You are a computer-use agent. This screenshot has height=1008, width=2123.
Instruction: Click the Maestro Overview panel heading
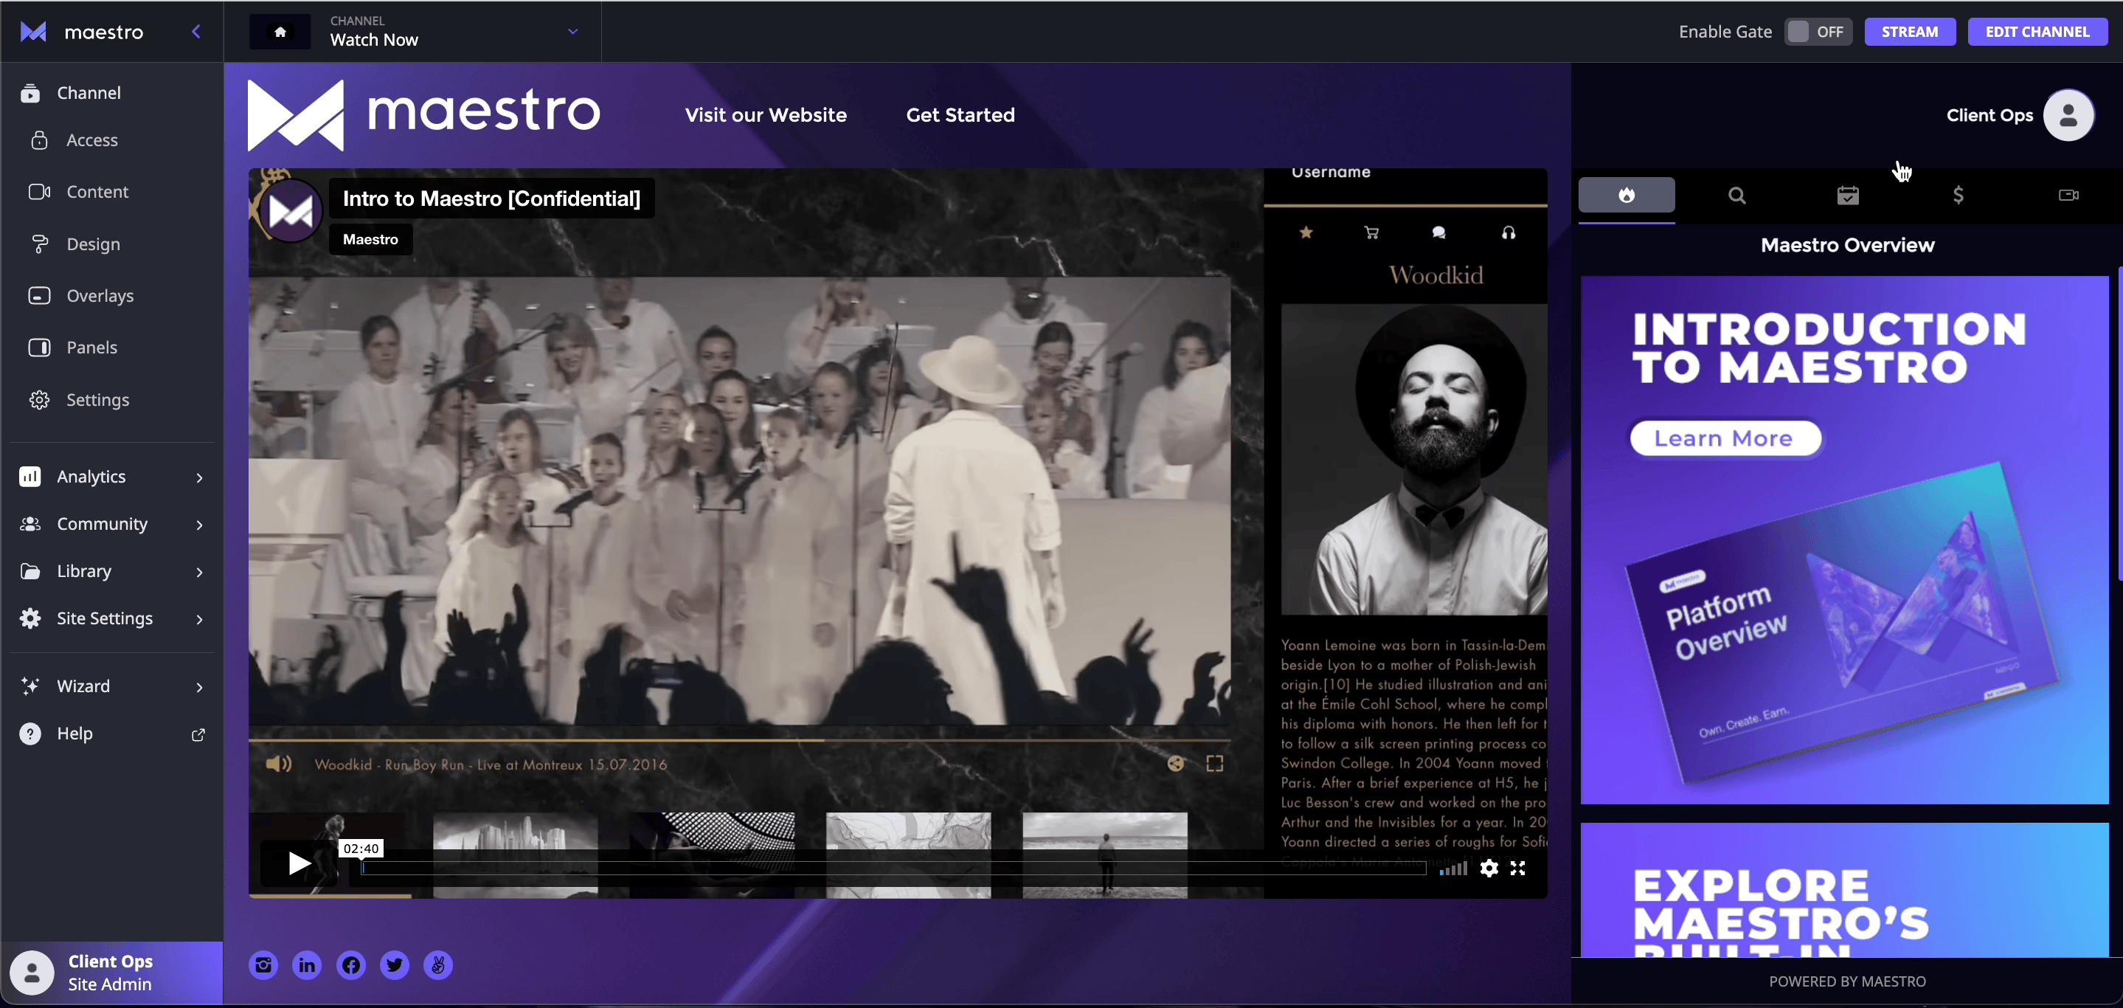click(x=1847, y=245)
